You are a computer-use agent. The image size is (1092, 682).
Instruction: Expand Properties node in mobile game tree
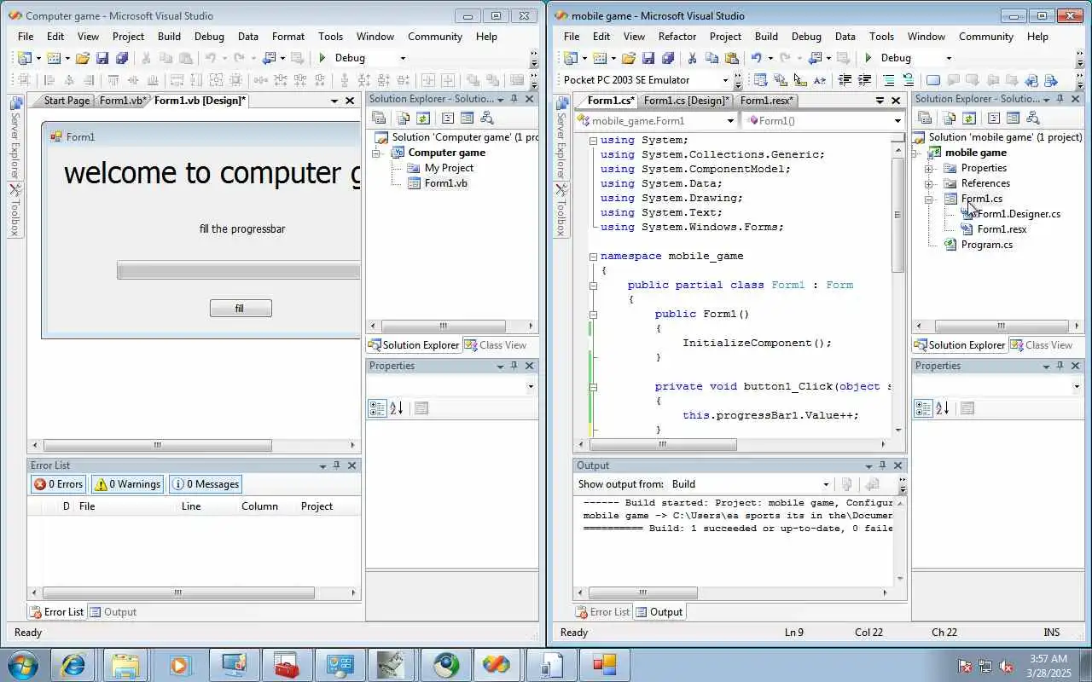928,168
